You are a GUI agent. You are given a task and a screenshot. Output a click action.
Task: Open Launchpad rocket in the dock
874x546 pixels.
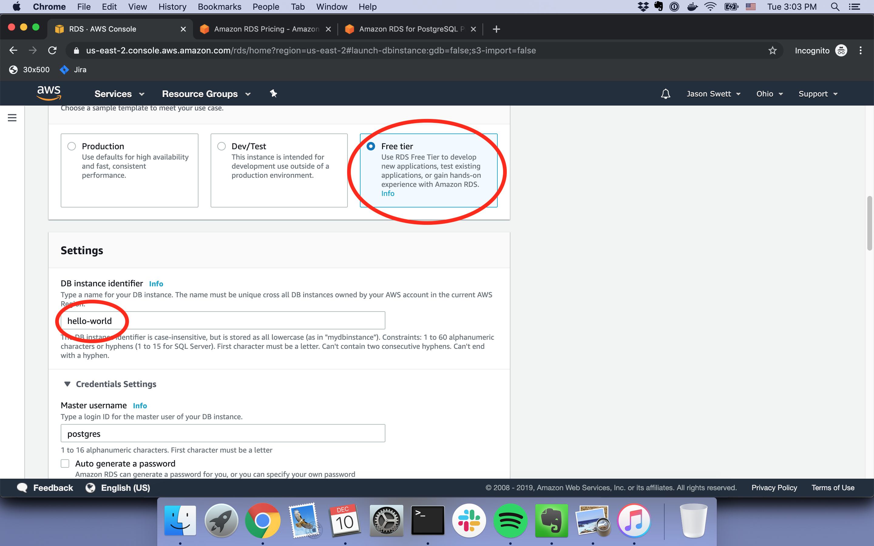coord(222,520)
